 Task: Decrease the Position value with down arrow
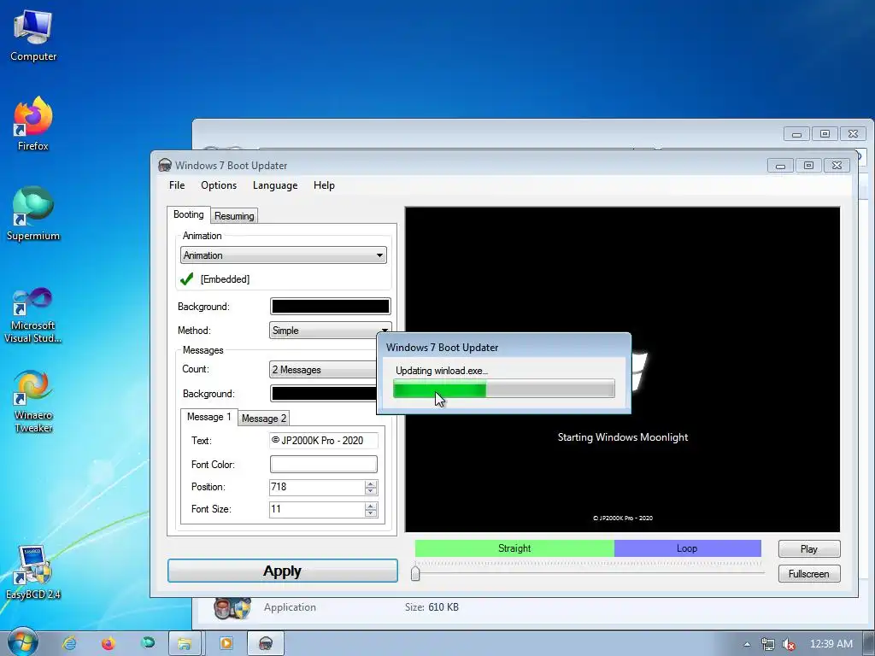click(371, 491)
